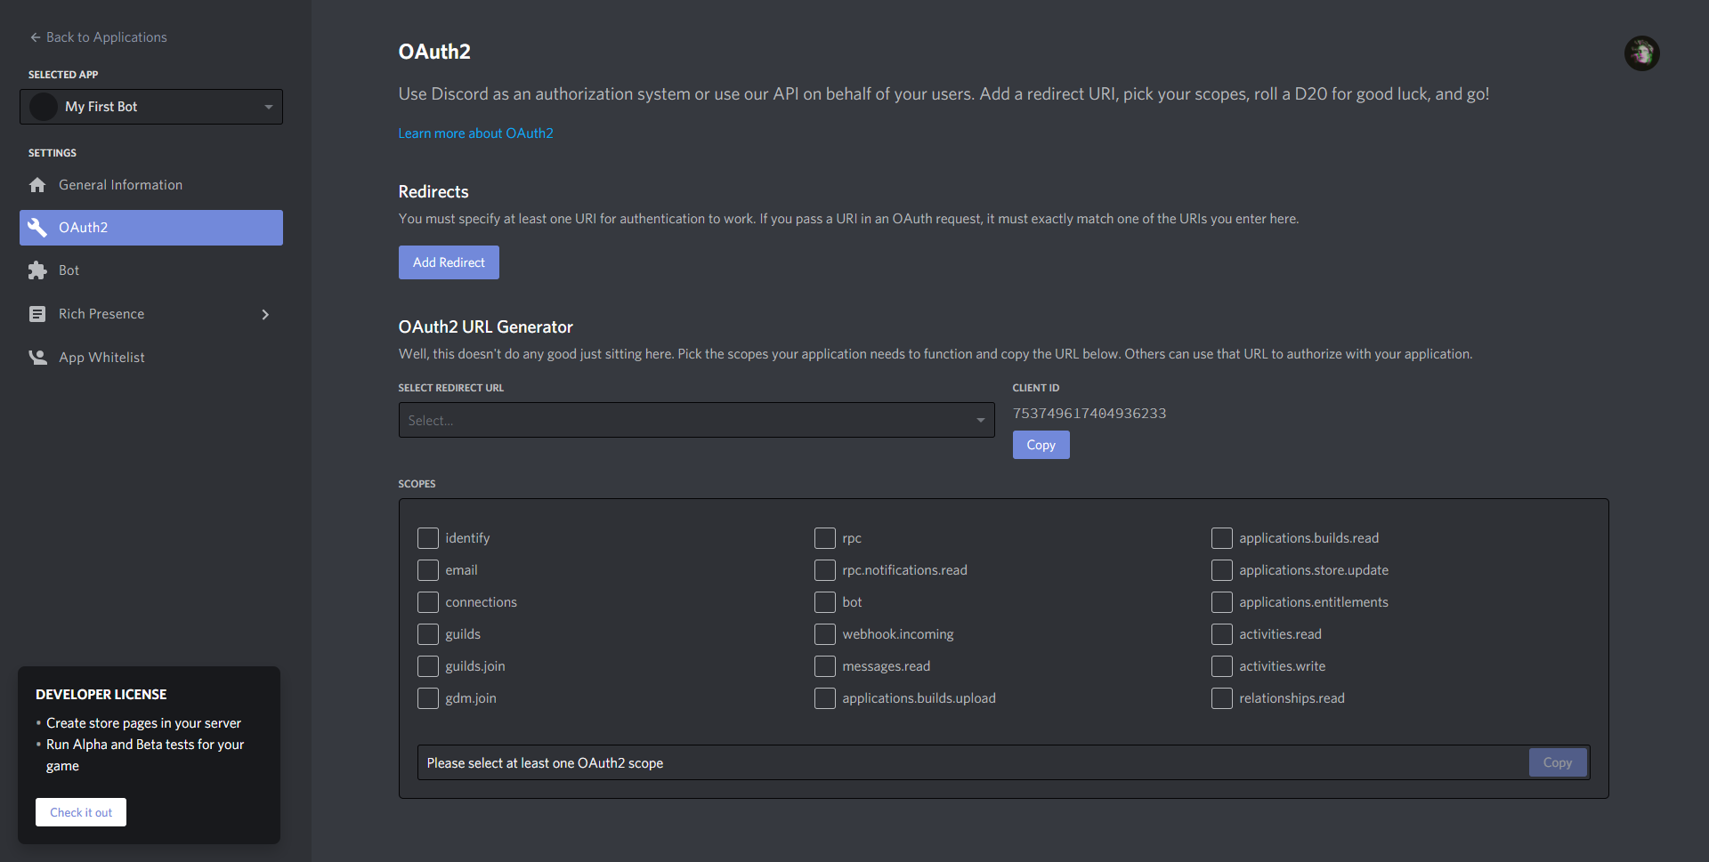The image size is (1709, 862).
Task: Click the client ID number 753749617404936233
Action: [1089, 414]
